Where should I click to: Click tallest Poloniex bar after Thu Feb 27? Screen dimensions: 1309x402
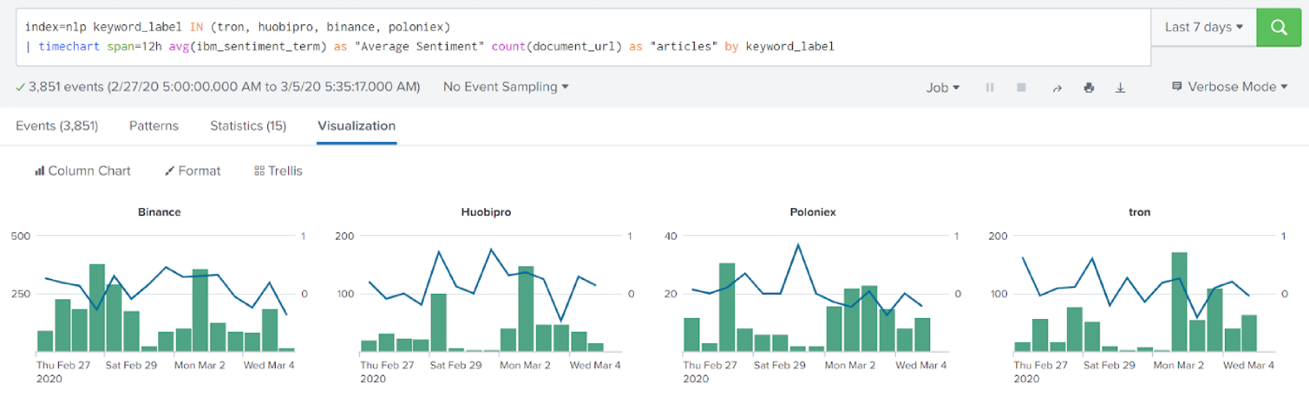pyautogui.click(x=727, y=307)
